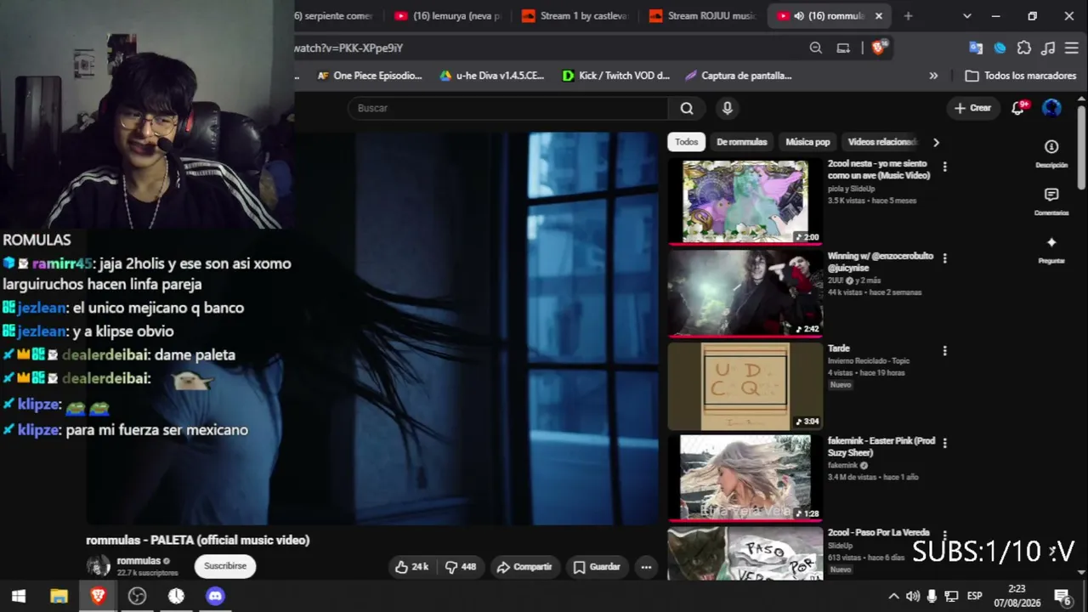The image size is (1088, 612).
Task: Open the taskbar volume control
Action: click(913, 596)
